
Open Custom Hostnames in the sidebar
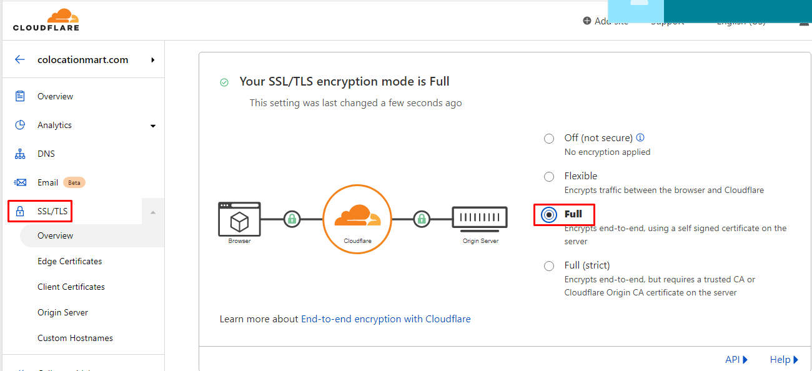click(x=75, y=338)
